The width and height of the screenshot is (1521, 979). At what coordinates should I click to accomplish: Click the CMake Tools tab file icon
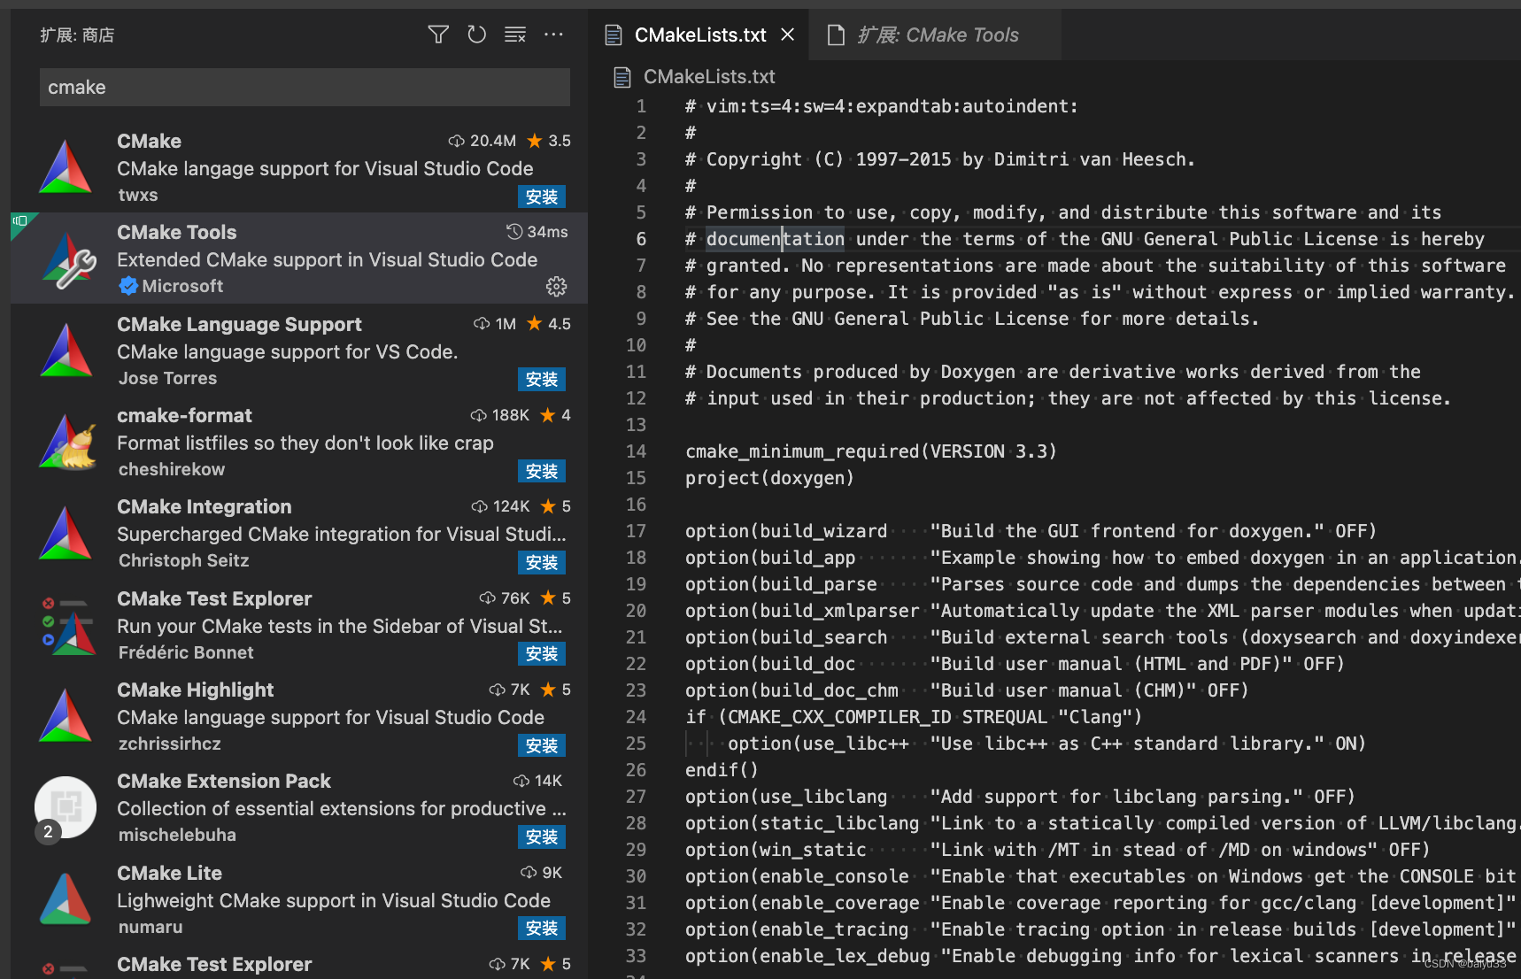click(836, 35)
